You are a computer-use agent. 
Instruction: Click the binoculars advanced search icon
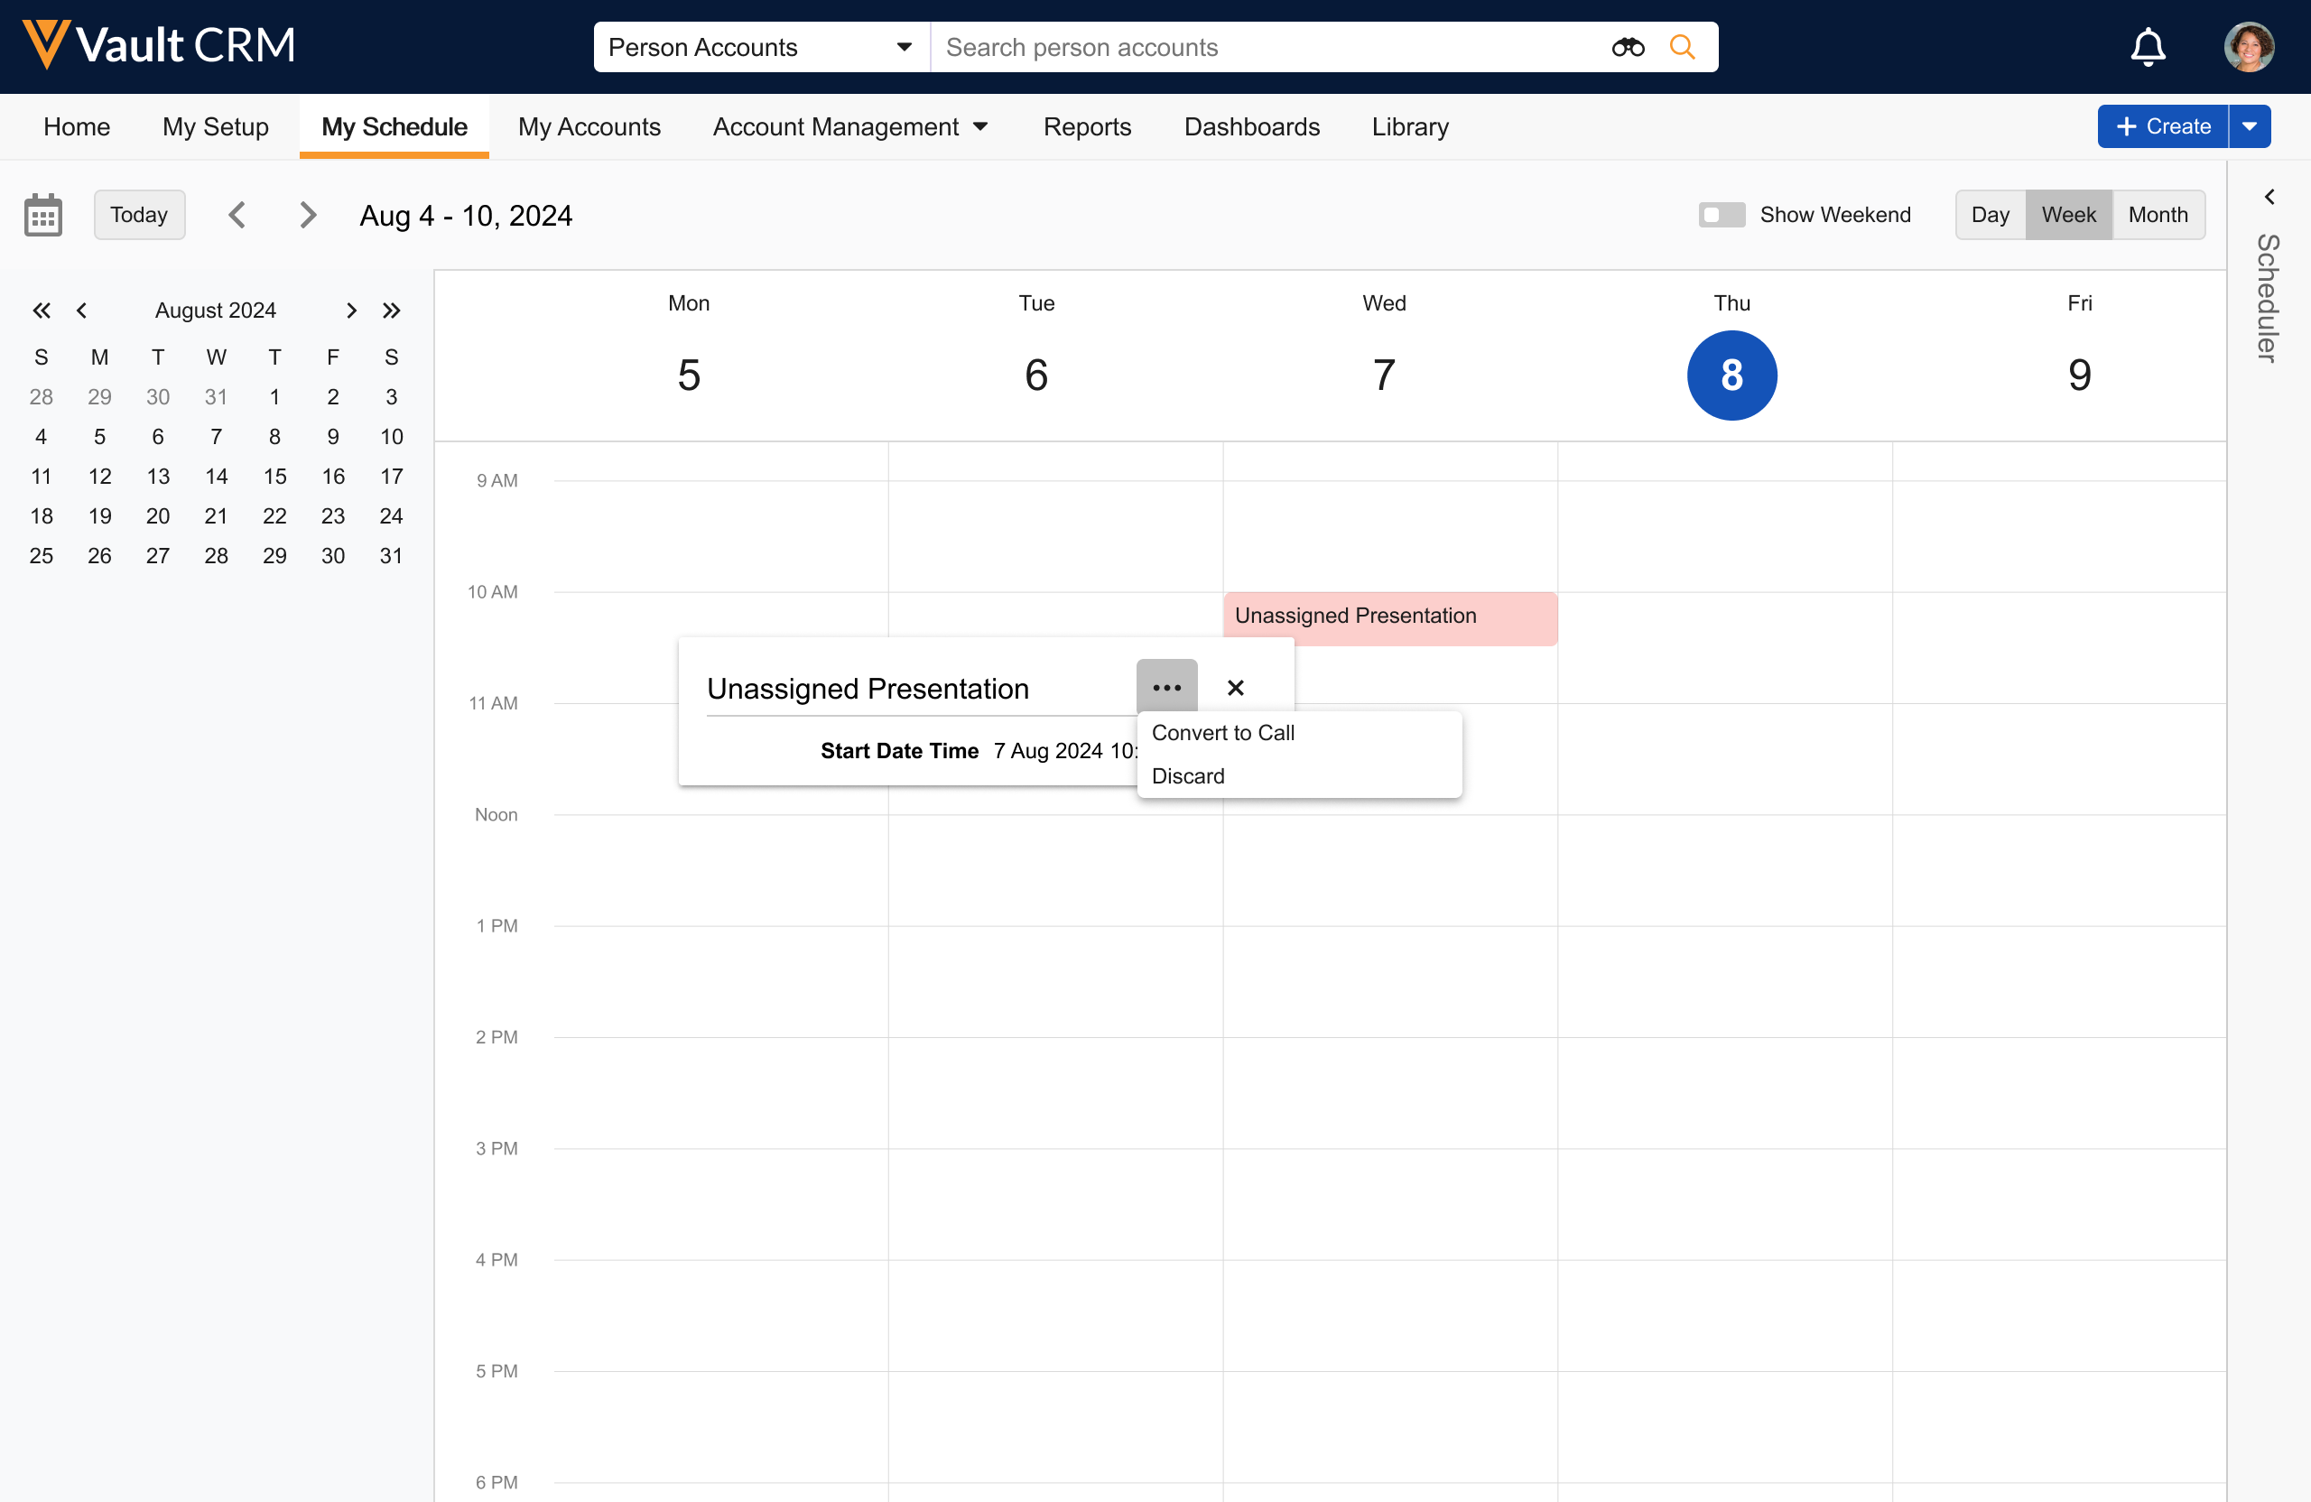click(1628, 47)
